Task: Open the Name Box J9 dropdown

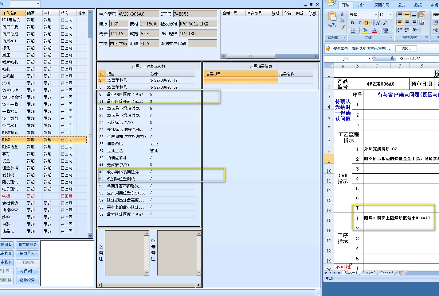Action: click(x=369, y=59)
